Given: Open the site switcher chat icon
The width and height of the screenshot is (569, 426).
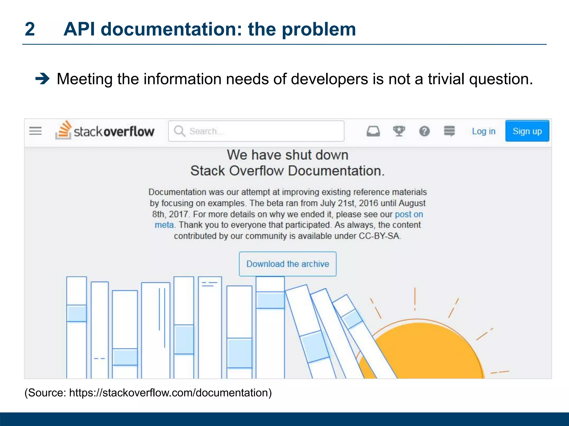Looking at the screenshot, I should [449, 131].
